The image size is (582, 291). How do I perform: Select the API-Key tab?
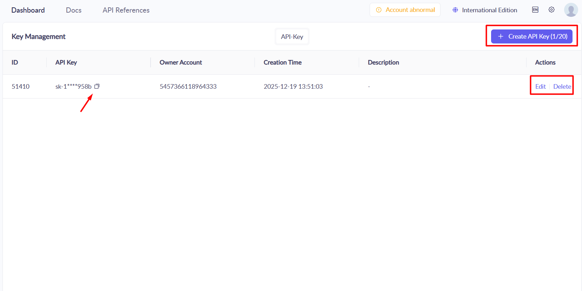[292, 37]
